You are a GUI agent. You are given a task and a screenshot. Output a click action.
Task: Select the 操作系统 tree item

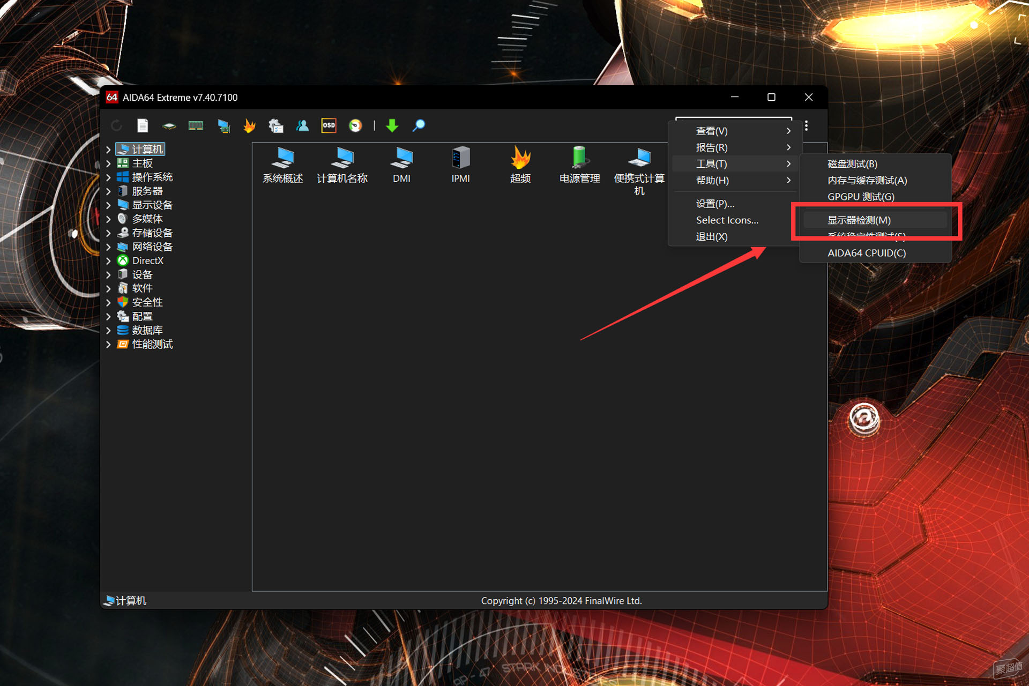[x=145, y=177]
